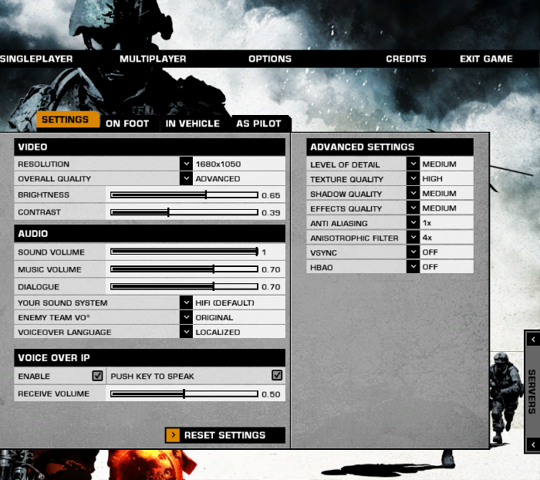
Task: Open the Resolution dropdown arrow
Action: tap(186, 164)
